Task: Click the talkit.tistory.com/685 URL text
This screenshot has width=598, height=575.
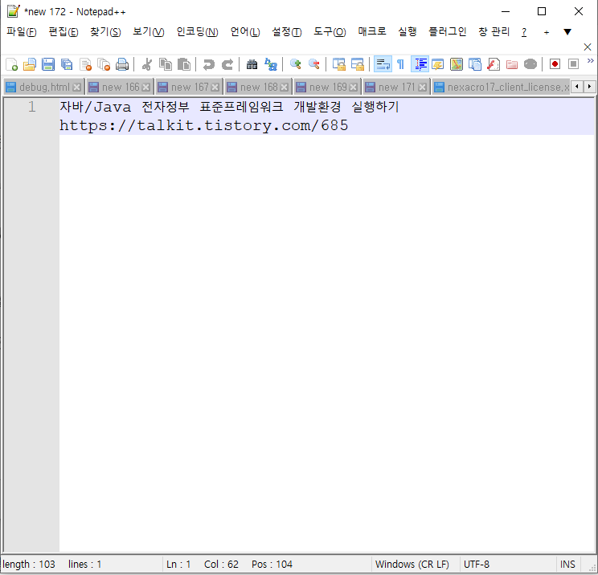Action: pyautogui.click(x=204, y=125)
